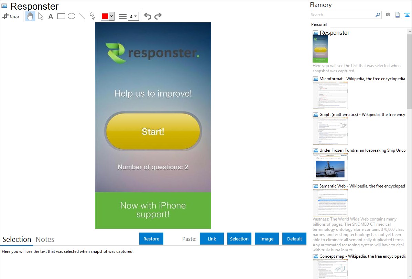Activate the hand pan tool
Screen dimensions: 412x279
coord(30,16)
